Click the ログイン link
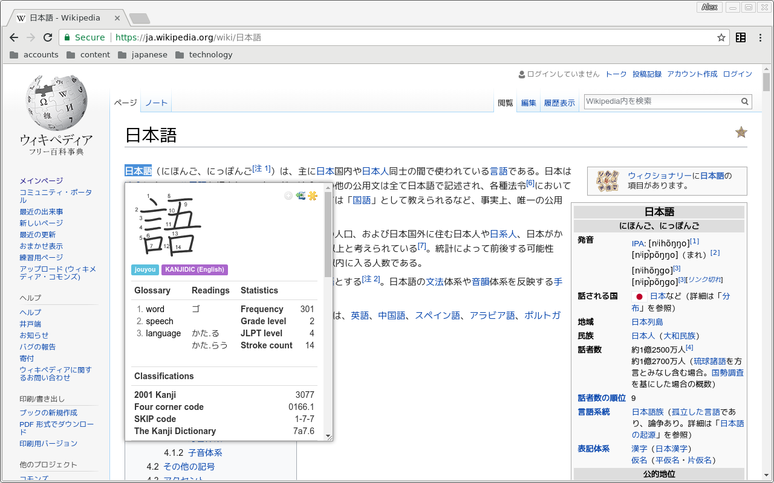Viewport: 774px width, 483px height. (737, 74)
